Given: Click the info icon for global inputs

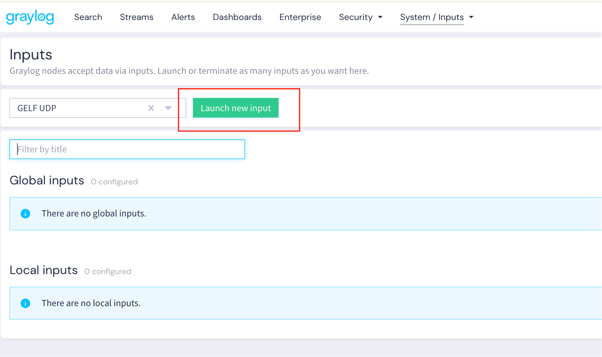Looking at the screenshot, I should pyautogui.click(x=25, y=213).
